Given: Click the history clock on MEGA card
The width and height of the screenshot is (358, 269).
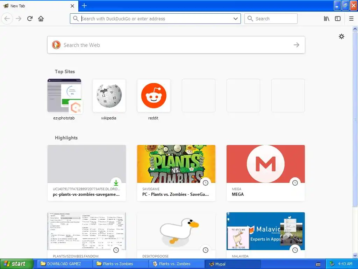Looking at the screenshot, I should coord(295,182).
